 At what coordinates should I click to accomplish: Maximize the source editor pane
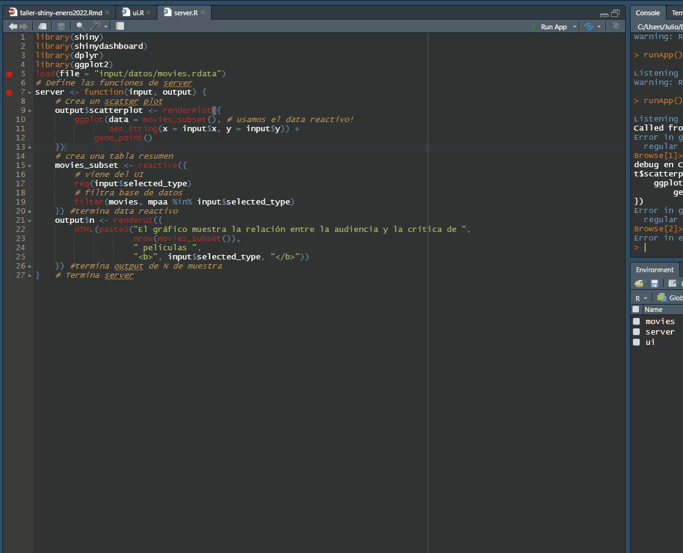615,13
